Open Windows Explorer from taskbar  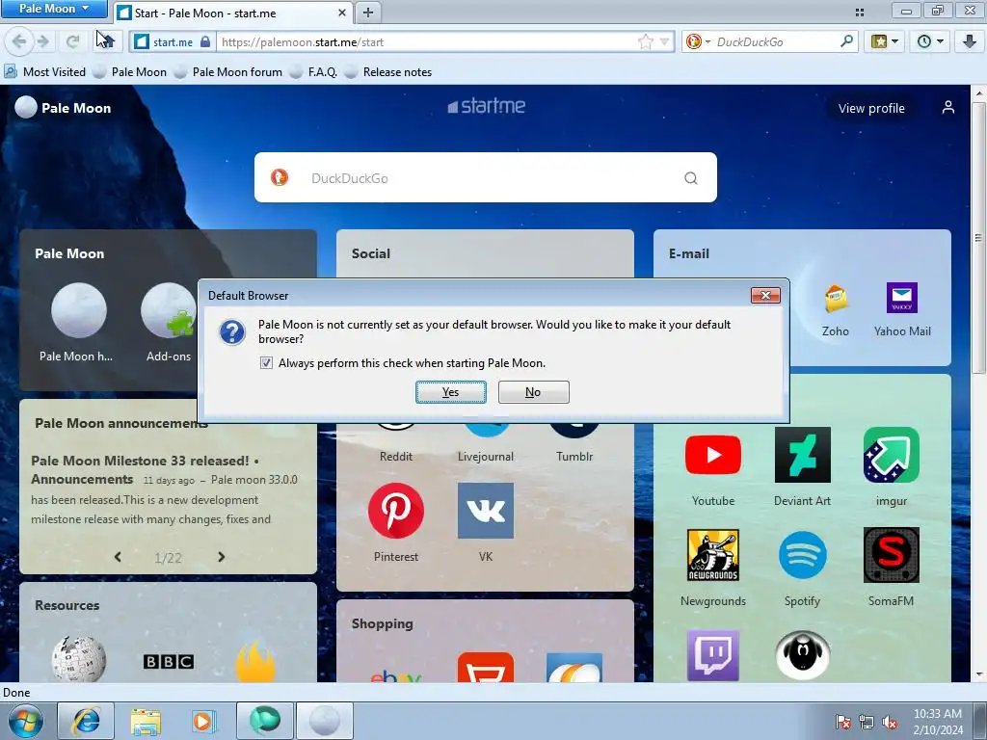[146, 722]
